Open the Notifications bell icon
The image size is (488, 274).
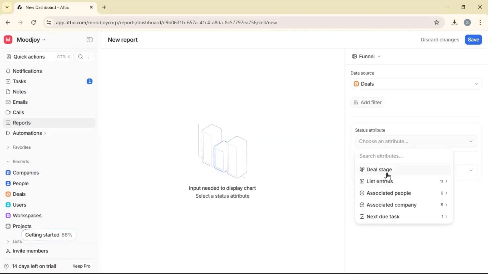point(8,71)
